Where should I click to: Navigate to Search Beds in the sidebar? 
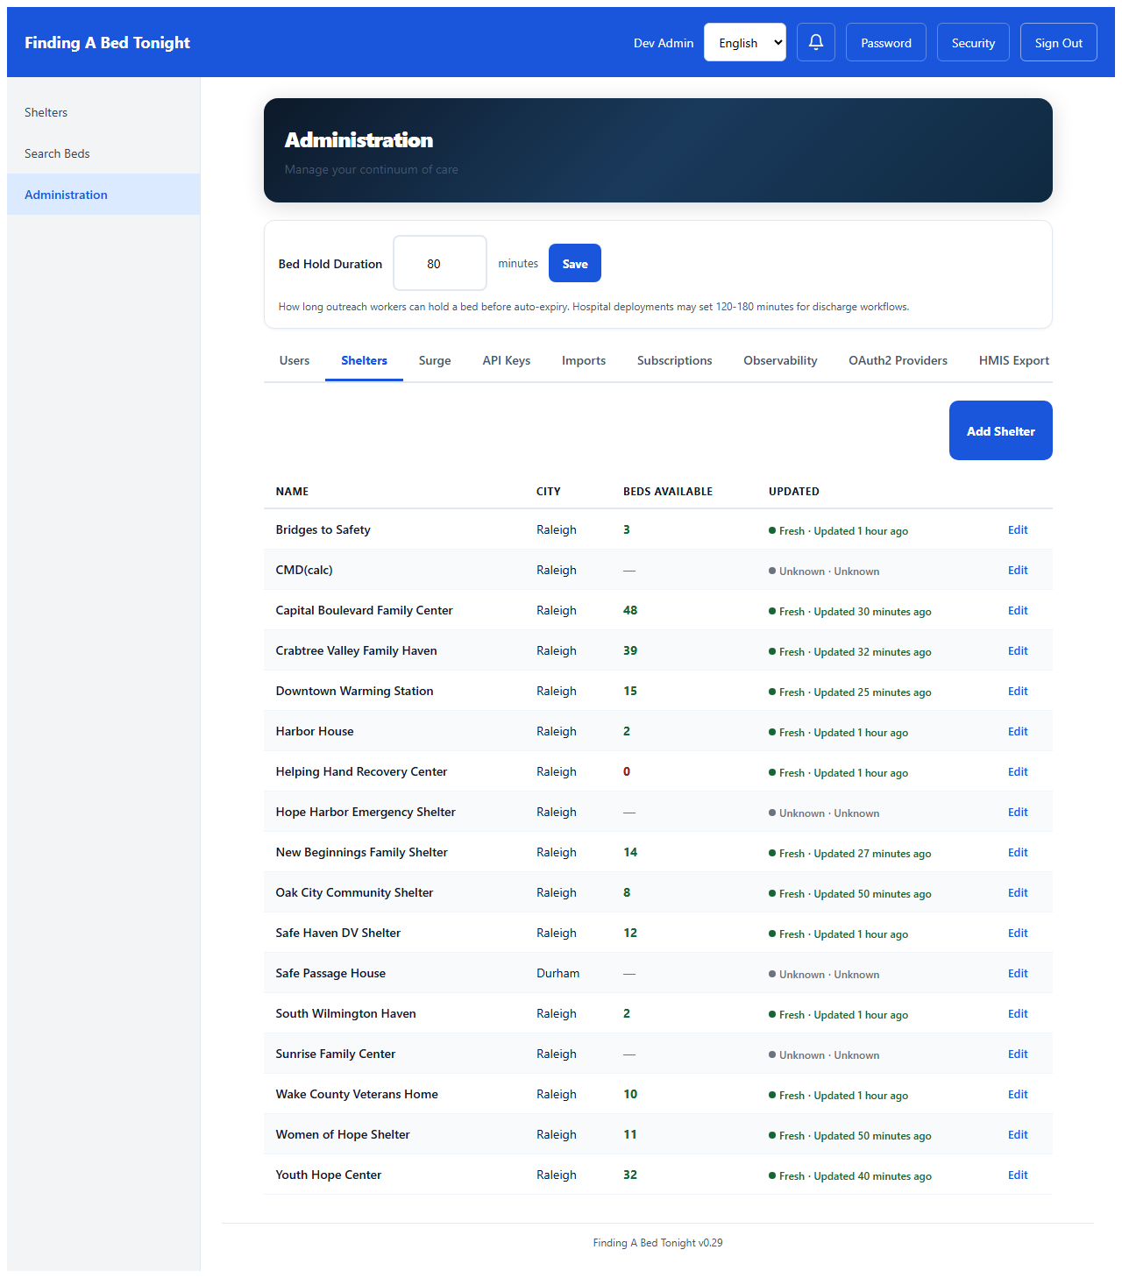coord(57,153)
